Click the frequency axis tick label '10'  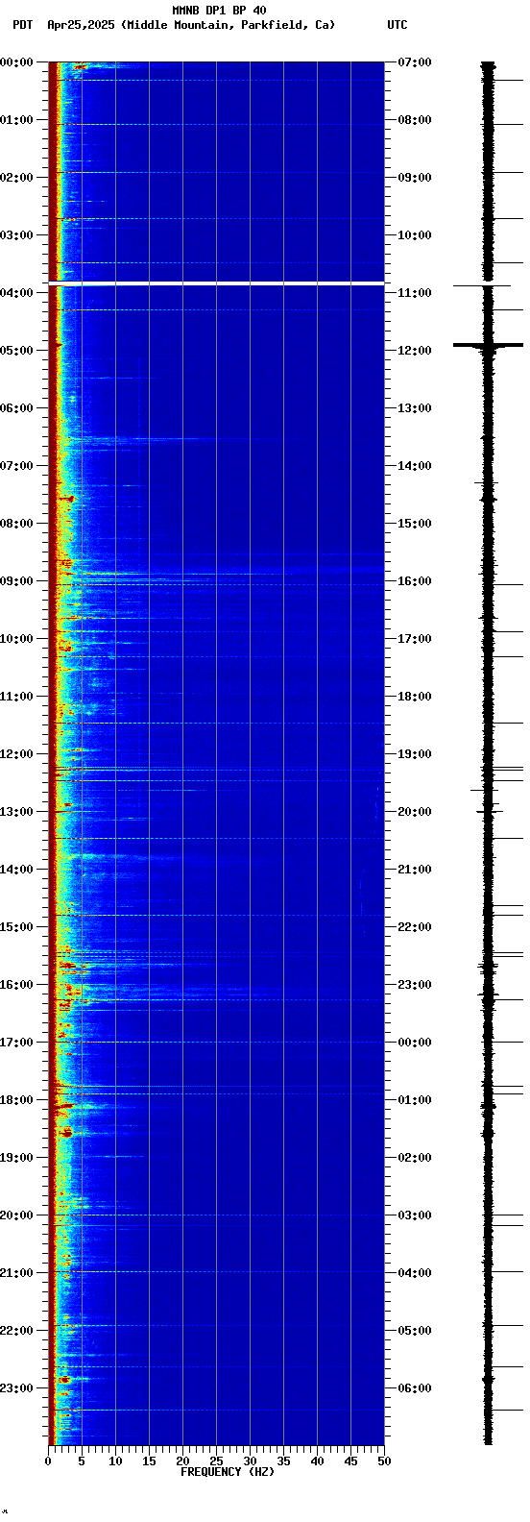(x=115, y=1461)
